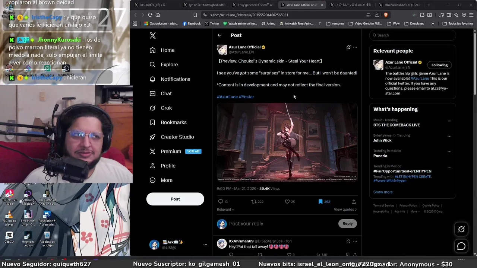
Task: Open more options for Ponerlo trend
Action: pos(449,152)
